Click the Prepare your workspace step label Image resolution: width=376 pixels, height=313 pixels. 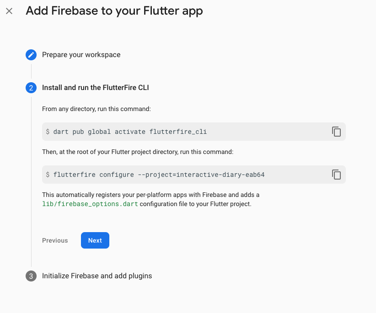click(x=81, y=54)
